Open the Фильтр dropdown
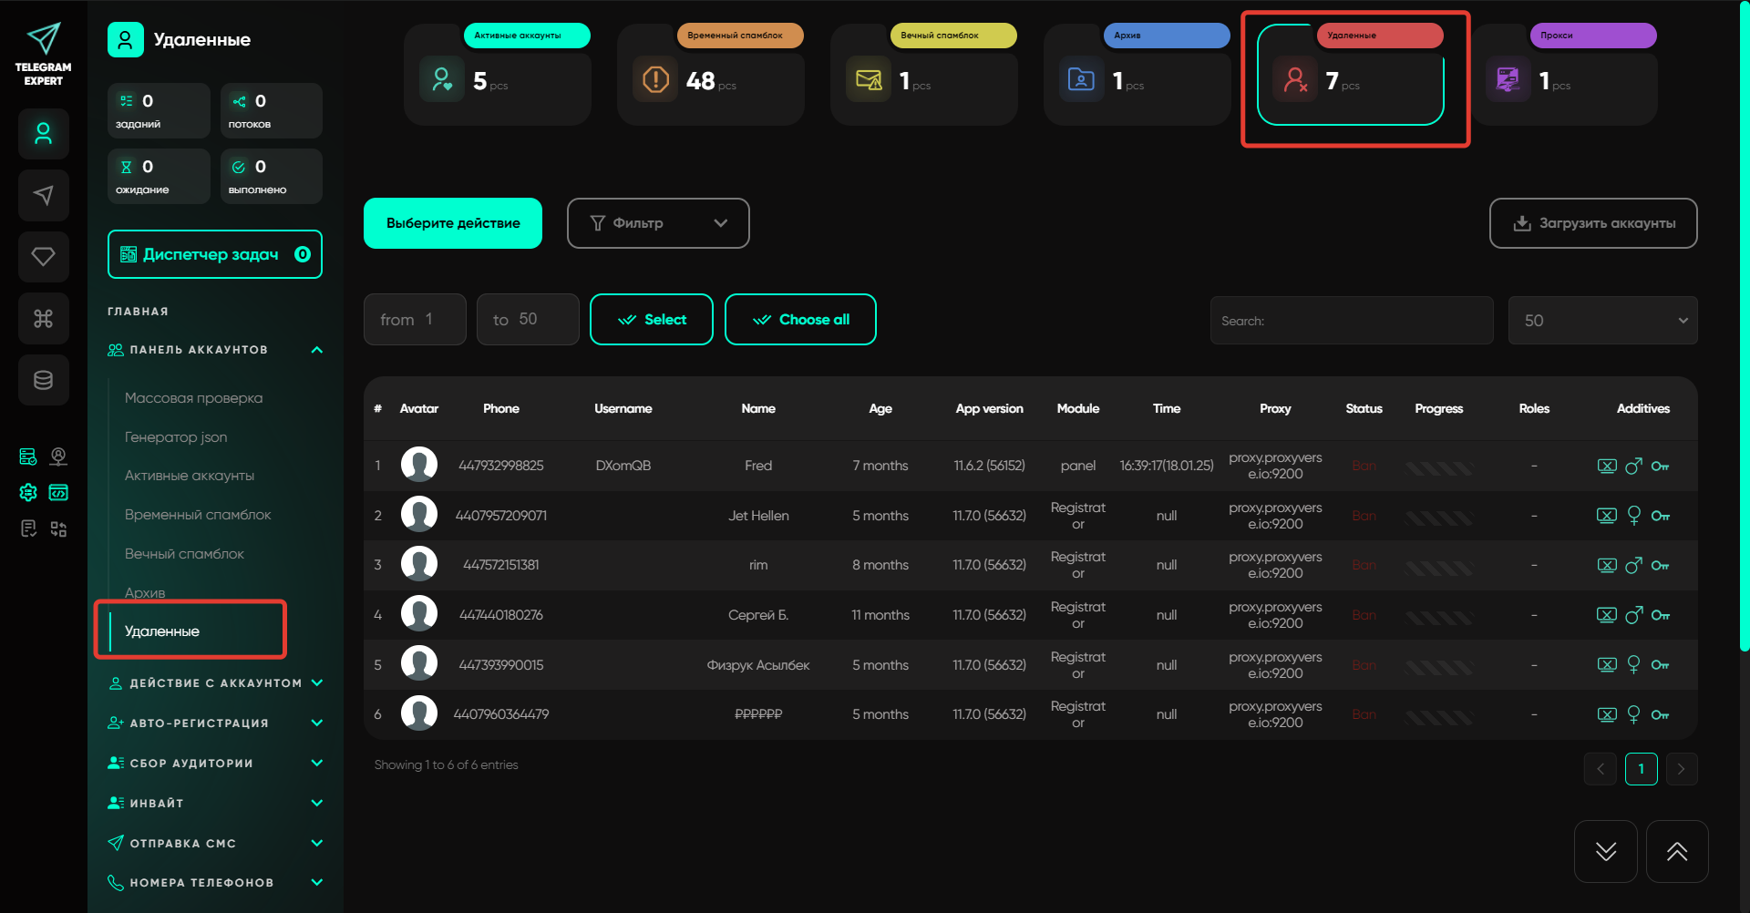The width and height of the screenshot is (1750, 913). pyautogui.click(x=657, y=223)
